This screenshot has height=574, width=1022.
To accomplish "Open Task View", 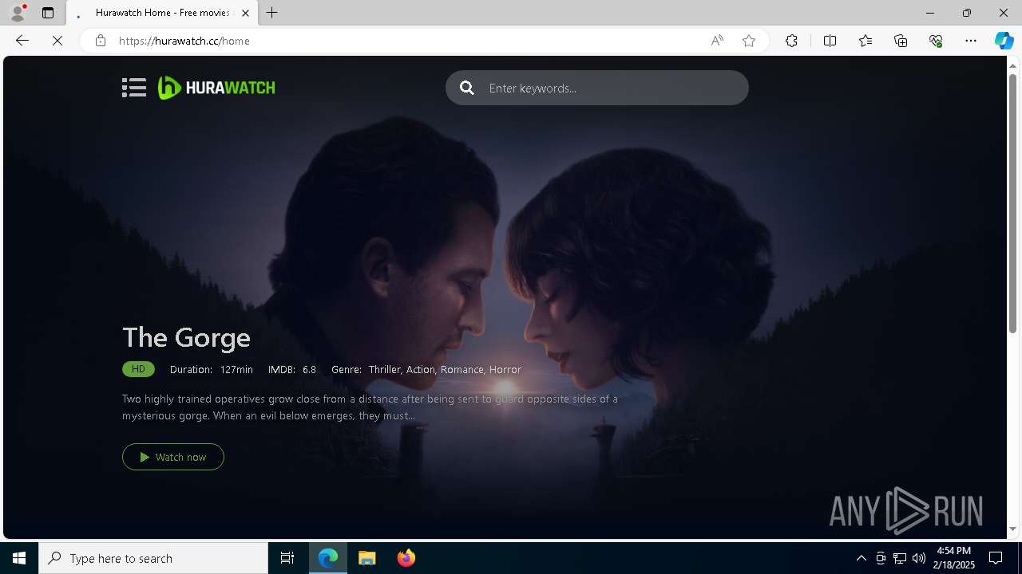I will (x=287, y=558).
